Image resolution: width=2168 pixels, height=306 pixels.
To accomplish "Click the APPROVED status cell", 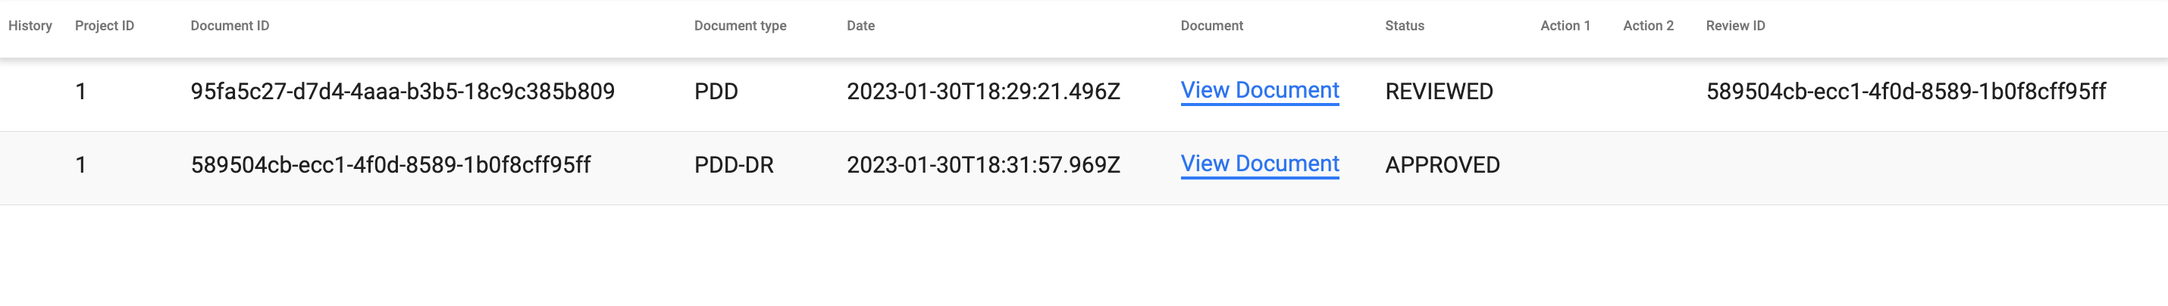I will click(x=1442, y=165).
